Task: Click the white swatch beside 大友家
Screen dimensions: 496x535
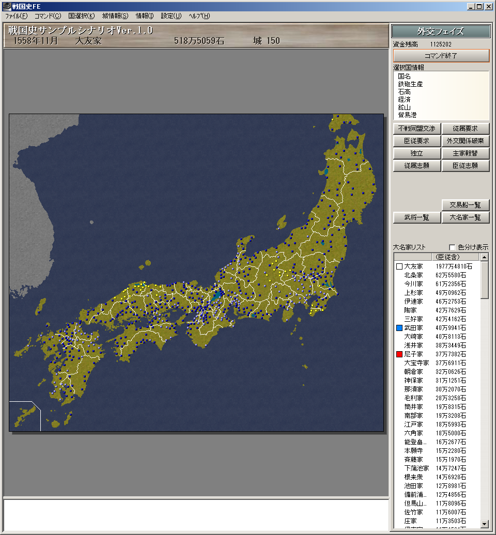Action: (399, 266)
